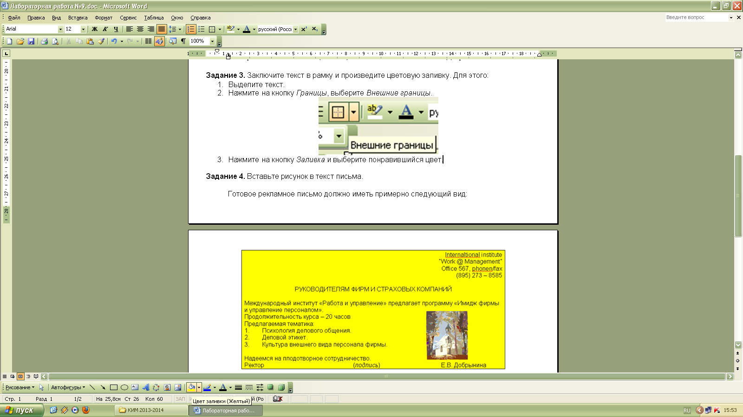The image size is (743, 417).
Task: Undo the last action
Action: click(114, 41)
